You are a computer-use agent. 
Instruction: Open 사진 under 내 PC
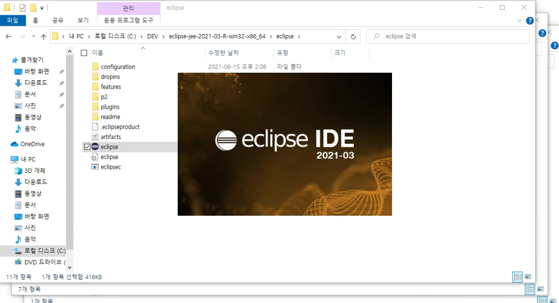(25, 228)
